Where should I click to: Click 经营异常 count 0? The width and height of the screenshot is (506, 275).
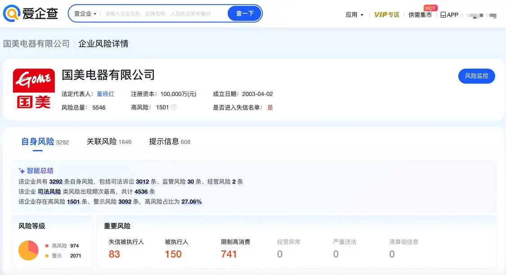280,254
